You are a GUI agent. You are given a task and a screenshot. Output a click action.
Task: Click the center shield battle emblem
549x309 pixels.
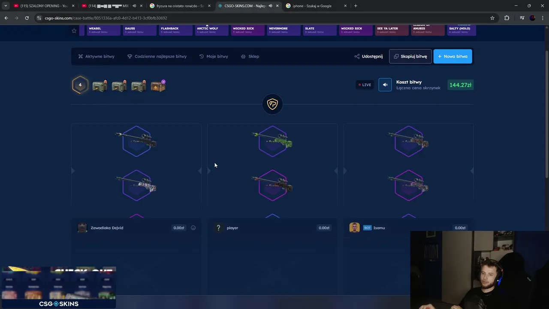pos(272,104)
